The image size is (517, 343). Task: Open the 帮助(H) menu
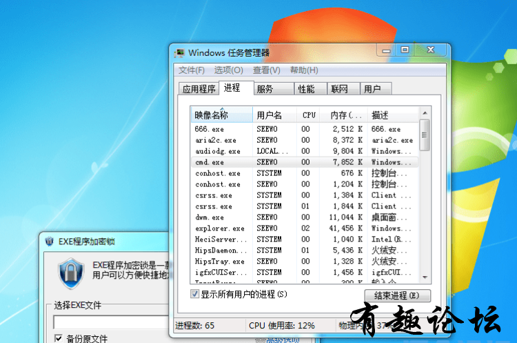pos(304,70)
